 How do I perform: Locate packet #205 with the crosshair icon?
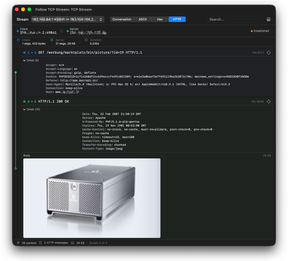pyautogui.click(x=269, y=102)
